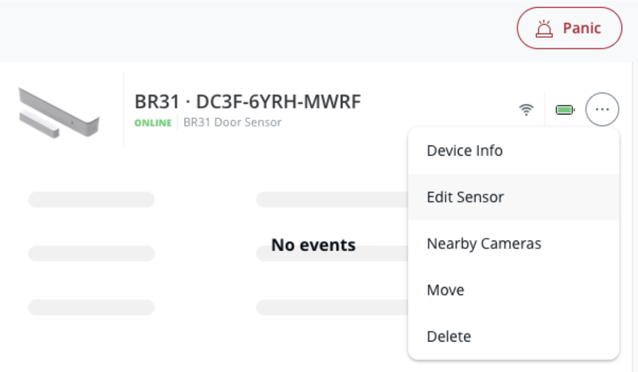Screen dimensions: 638x372
Task: Click the No events message
Action: (313, 245)
